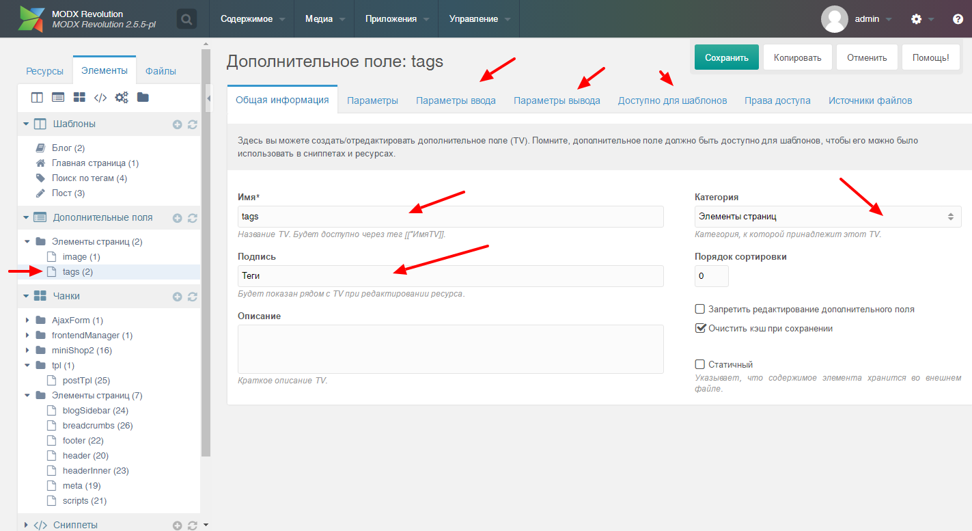The image size is (972, 531).
Task: Expand the frontendManager category
Action: pos(27,336)
